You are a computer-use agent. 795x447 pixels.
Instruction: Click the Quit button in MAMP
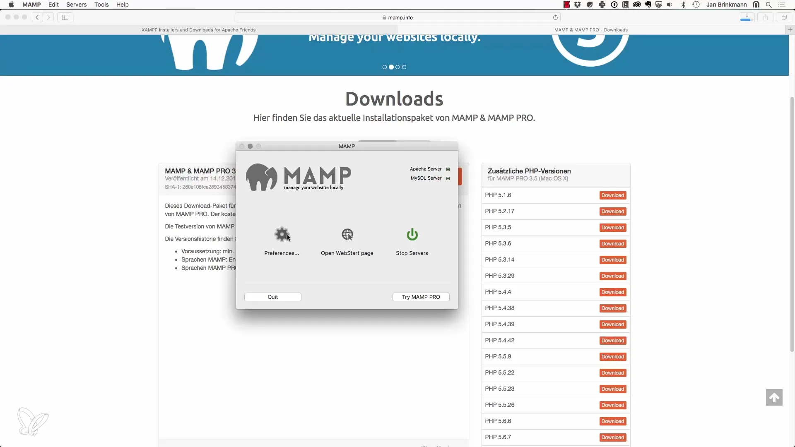pyautogui.click(x=273, y=297)
